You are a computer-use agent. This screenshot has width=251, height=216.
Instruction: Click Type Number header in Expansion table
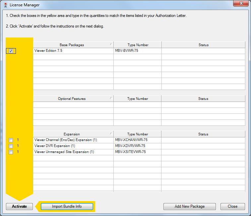pyautogui.click(x=137, y=134)
